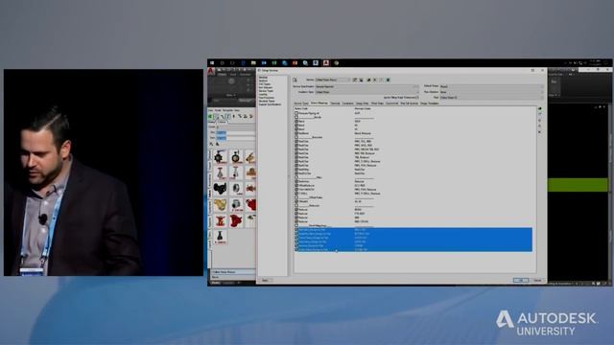Open File Explorer from the taskbar
The width and height of the screenshot is (614, 345).
pos(253,62)
